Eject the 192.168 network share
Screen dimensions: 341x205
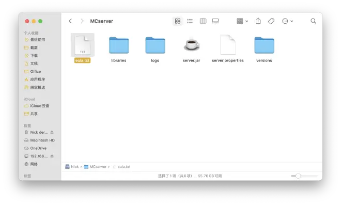point(52,156)
